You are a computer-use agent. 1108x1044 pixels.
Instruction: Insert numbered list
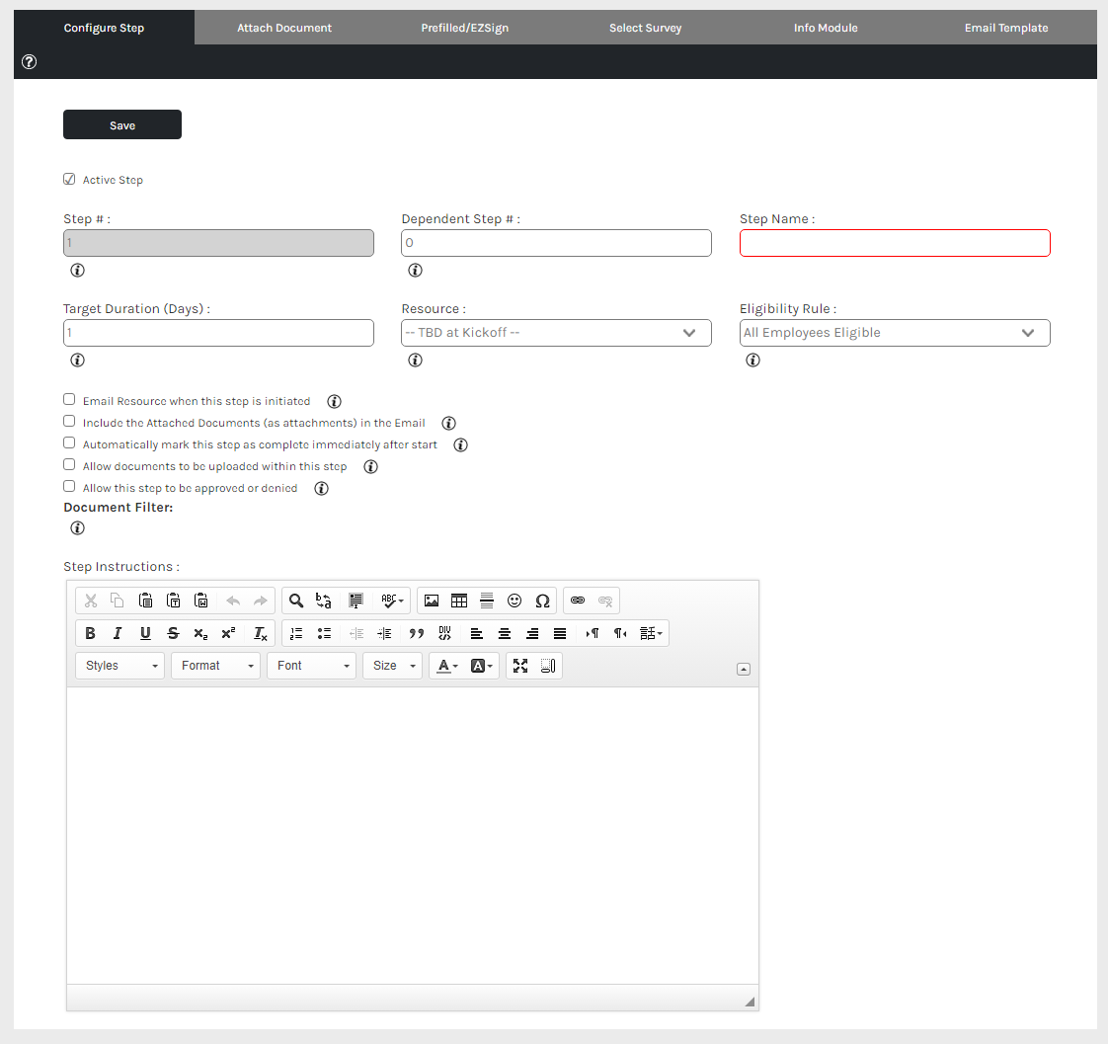[297, 633]
